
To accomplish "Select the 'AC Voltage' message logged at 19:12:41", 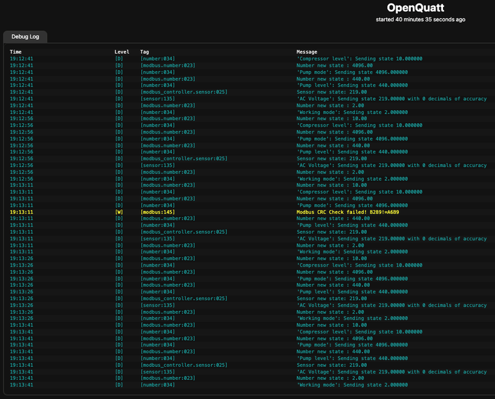I will (392, 99).
